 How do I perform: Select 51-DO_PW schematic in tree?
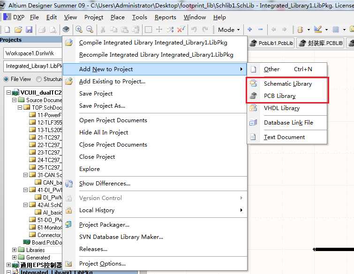pos(45,220)
